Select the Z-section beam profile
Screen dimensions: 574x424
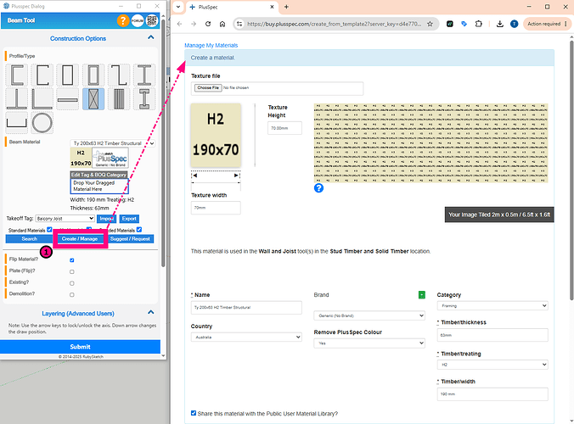(119, 75)
